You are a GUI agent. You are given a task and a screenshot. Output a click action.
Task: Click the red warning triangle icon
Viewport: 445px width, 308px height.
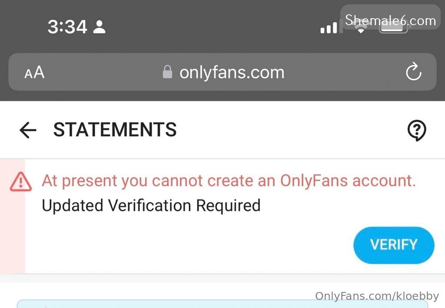[x=20, y=181]
